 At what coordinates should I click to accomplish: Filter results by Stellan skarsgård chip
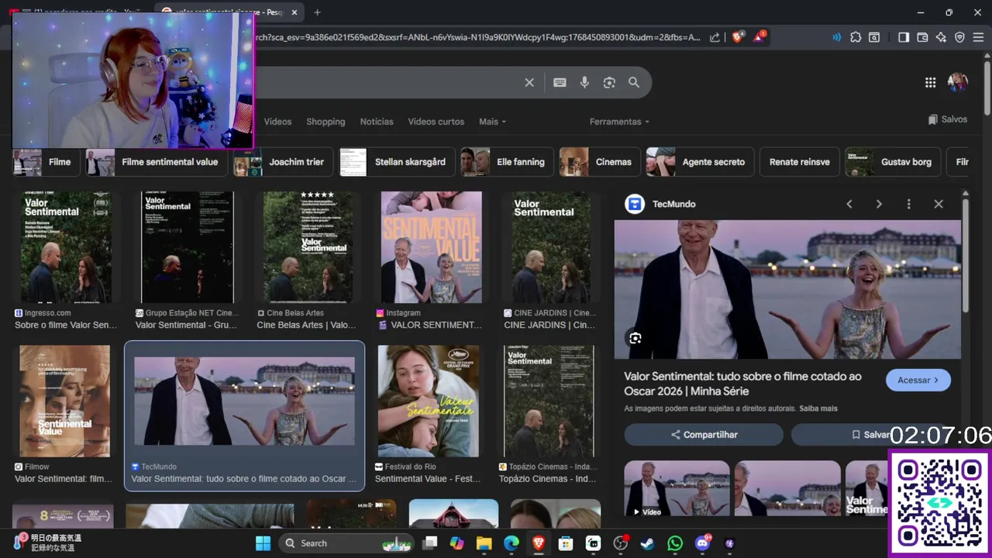[396, 162]
